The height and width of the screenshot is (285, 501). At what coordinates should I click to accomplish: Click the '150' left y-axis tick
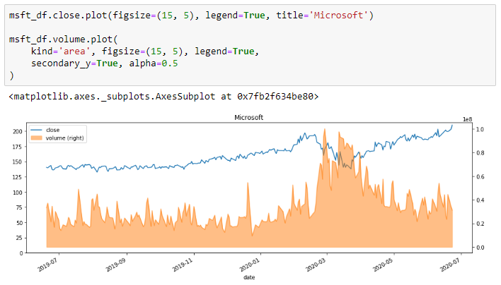click(18, 162)
